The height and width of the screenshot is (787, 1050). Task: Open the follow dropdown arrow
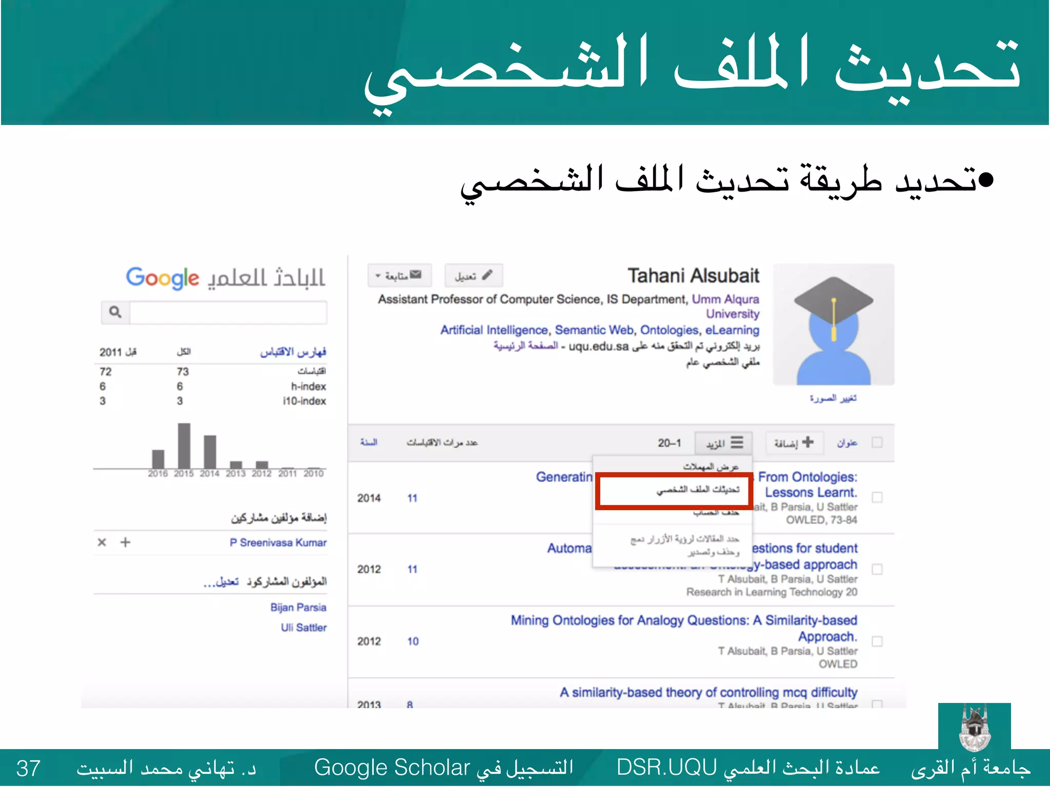378,276
